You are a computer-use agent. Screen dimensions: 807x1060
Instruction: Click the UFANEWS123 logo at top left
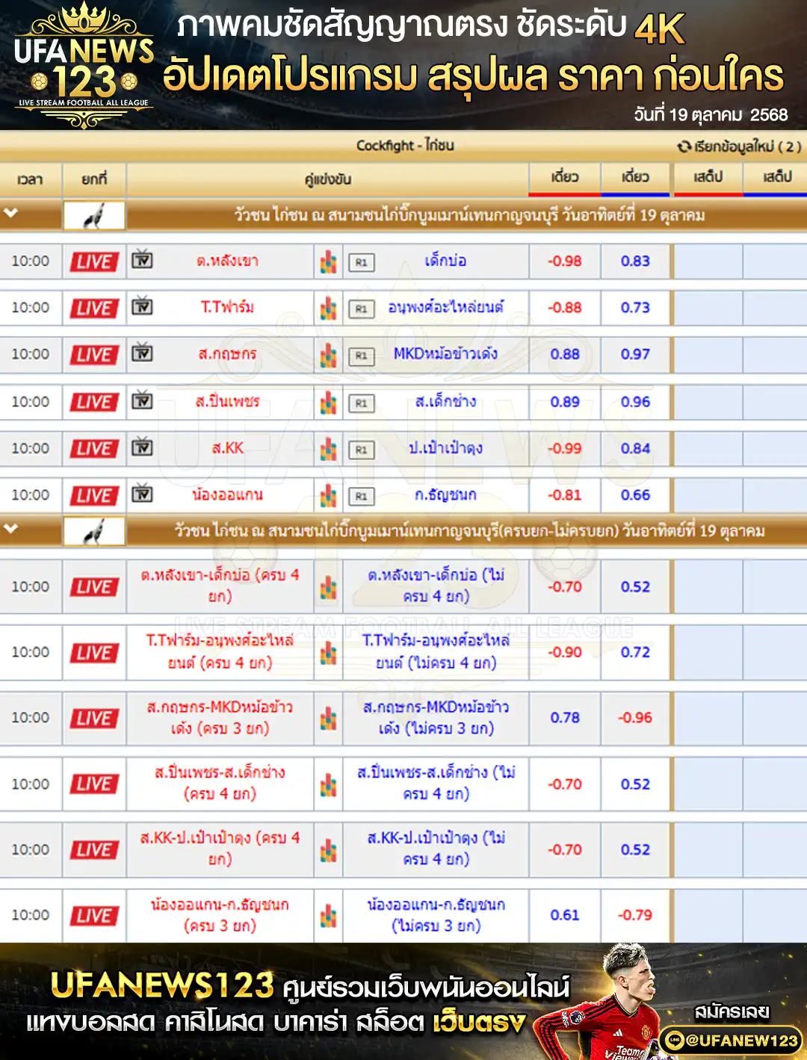(84, 66)
